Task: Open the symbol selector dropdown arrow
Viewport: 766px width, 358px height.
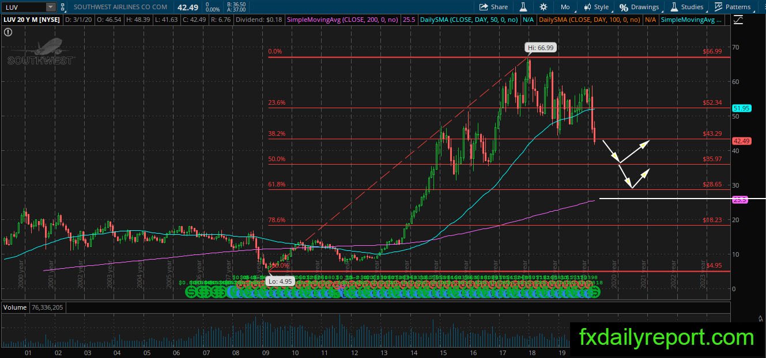Action: tap(51, 7)
